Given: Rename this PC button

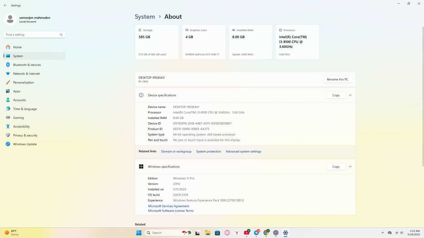Looking at the screenshot, I should click(x=338, y=79).
